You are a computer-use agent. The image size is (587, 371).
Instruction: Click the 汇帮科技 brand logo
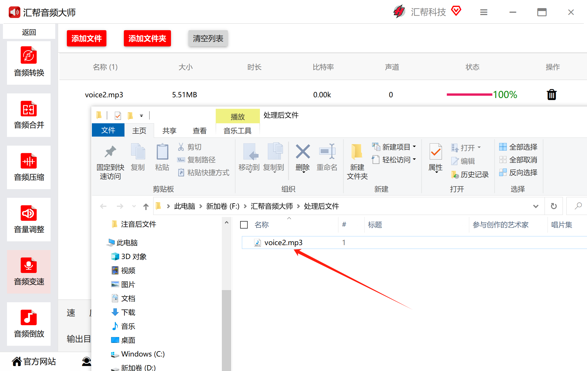click(399, 12)
